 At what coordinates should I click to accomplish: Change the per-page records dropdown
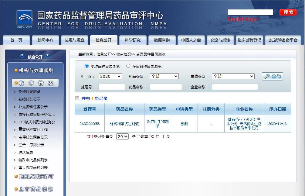(122, 137)
